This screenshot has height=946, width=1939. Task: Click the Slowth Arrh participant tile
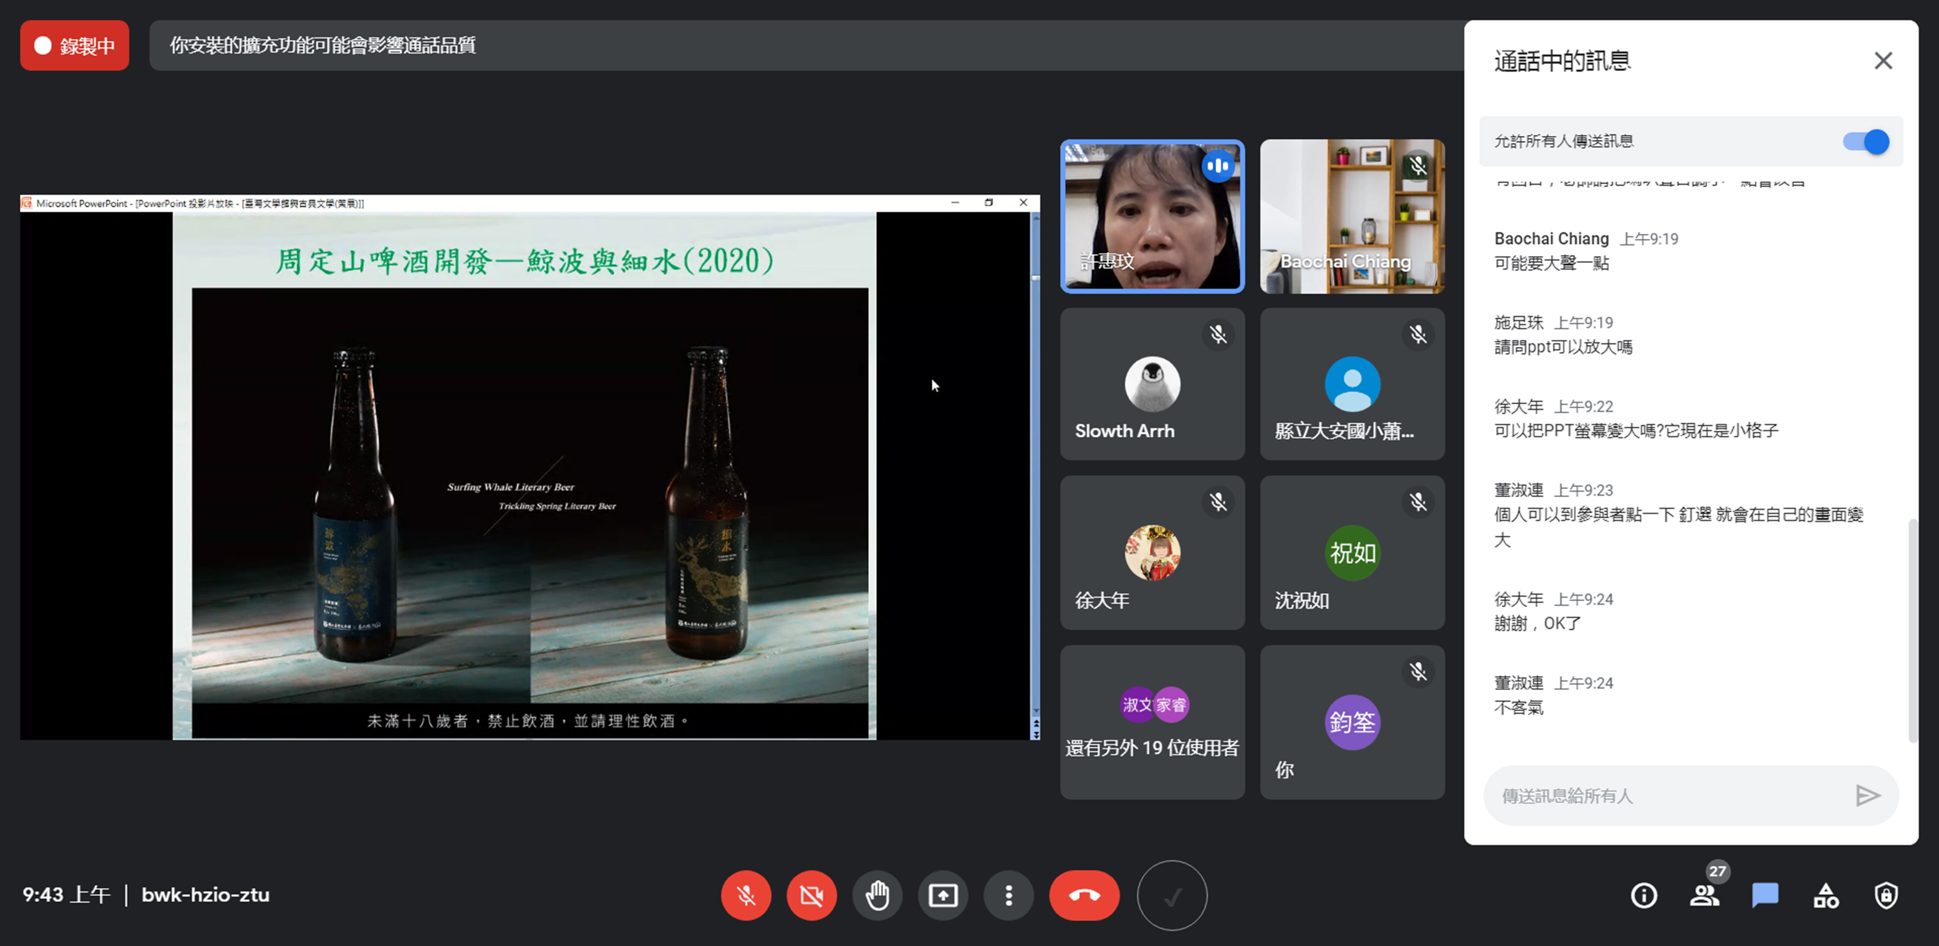(1152, 384)
